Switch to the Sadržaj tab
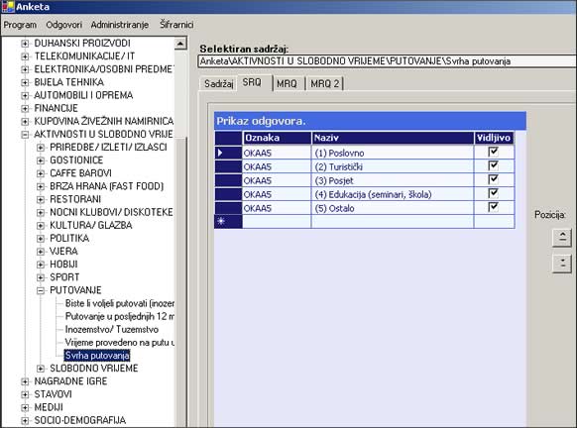 [x=218, y=83]
